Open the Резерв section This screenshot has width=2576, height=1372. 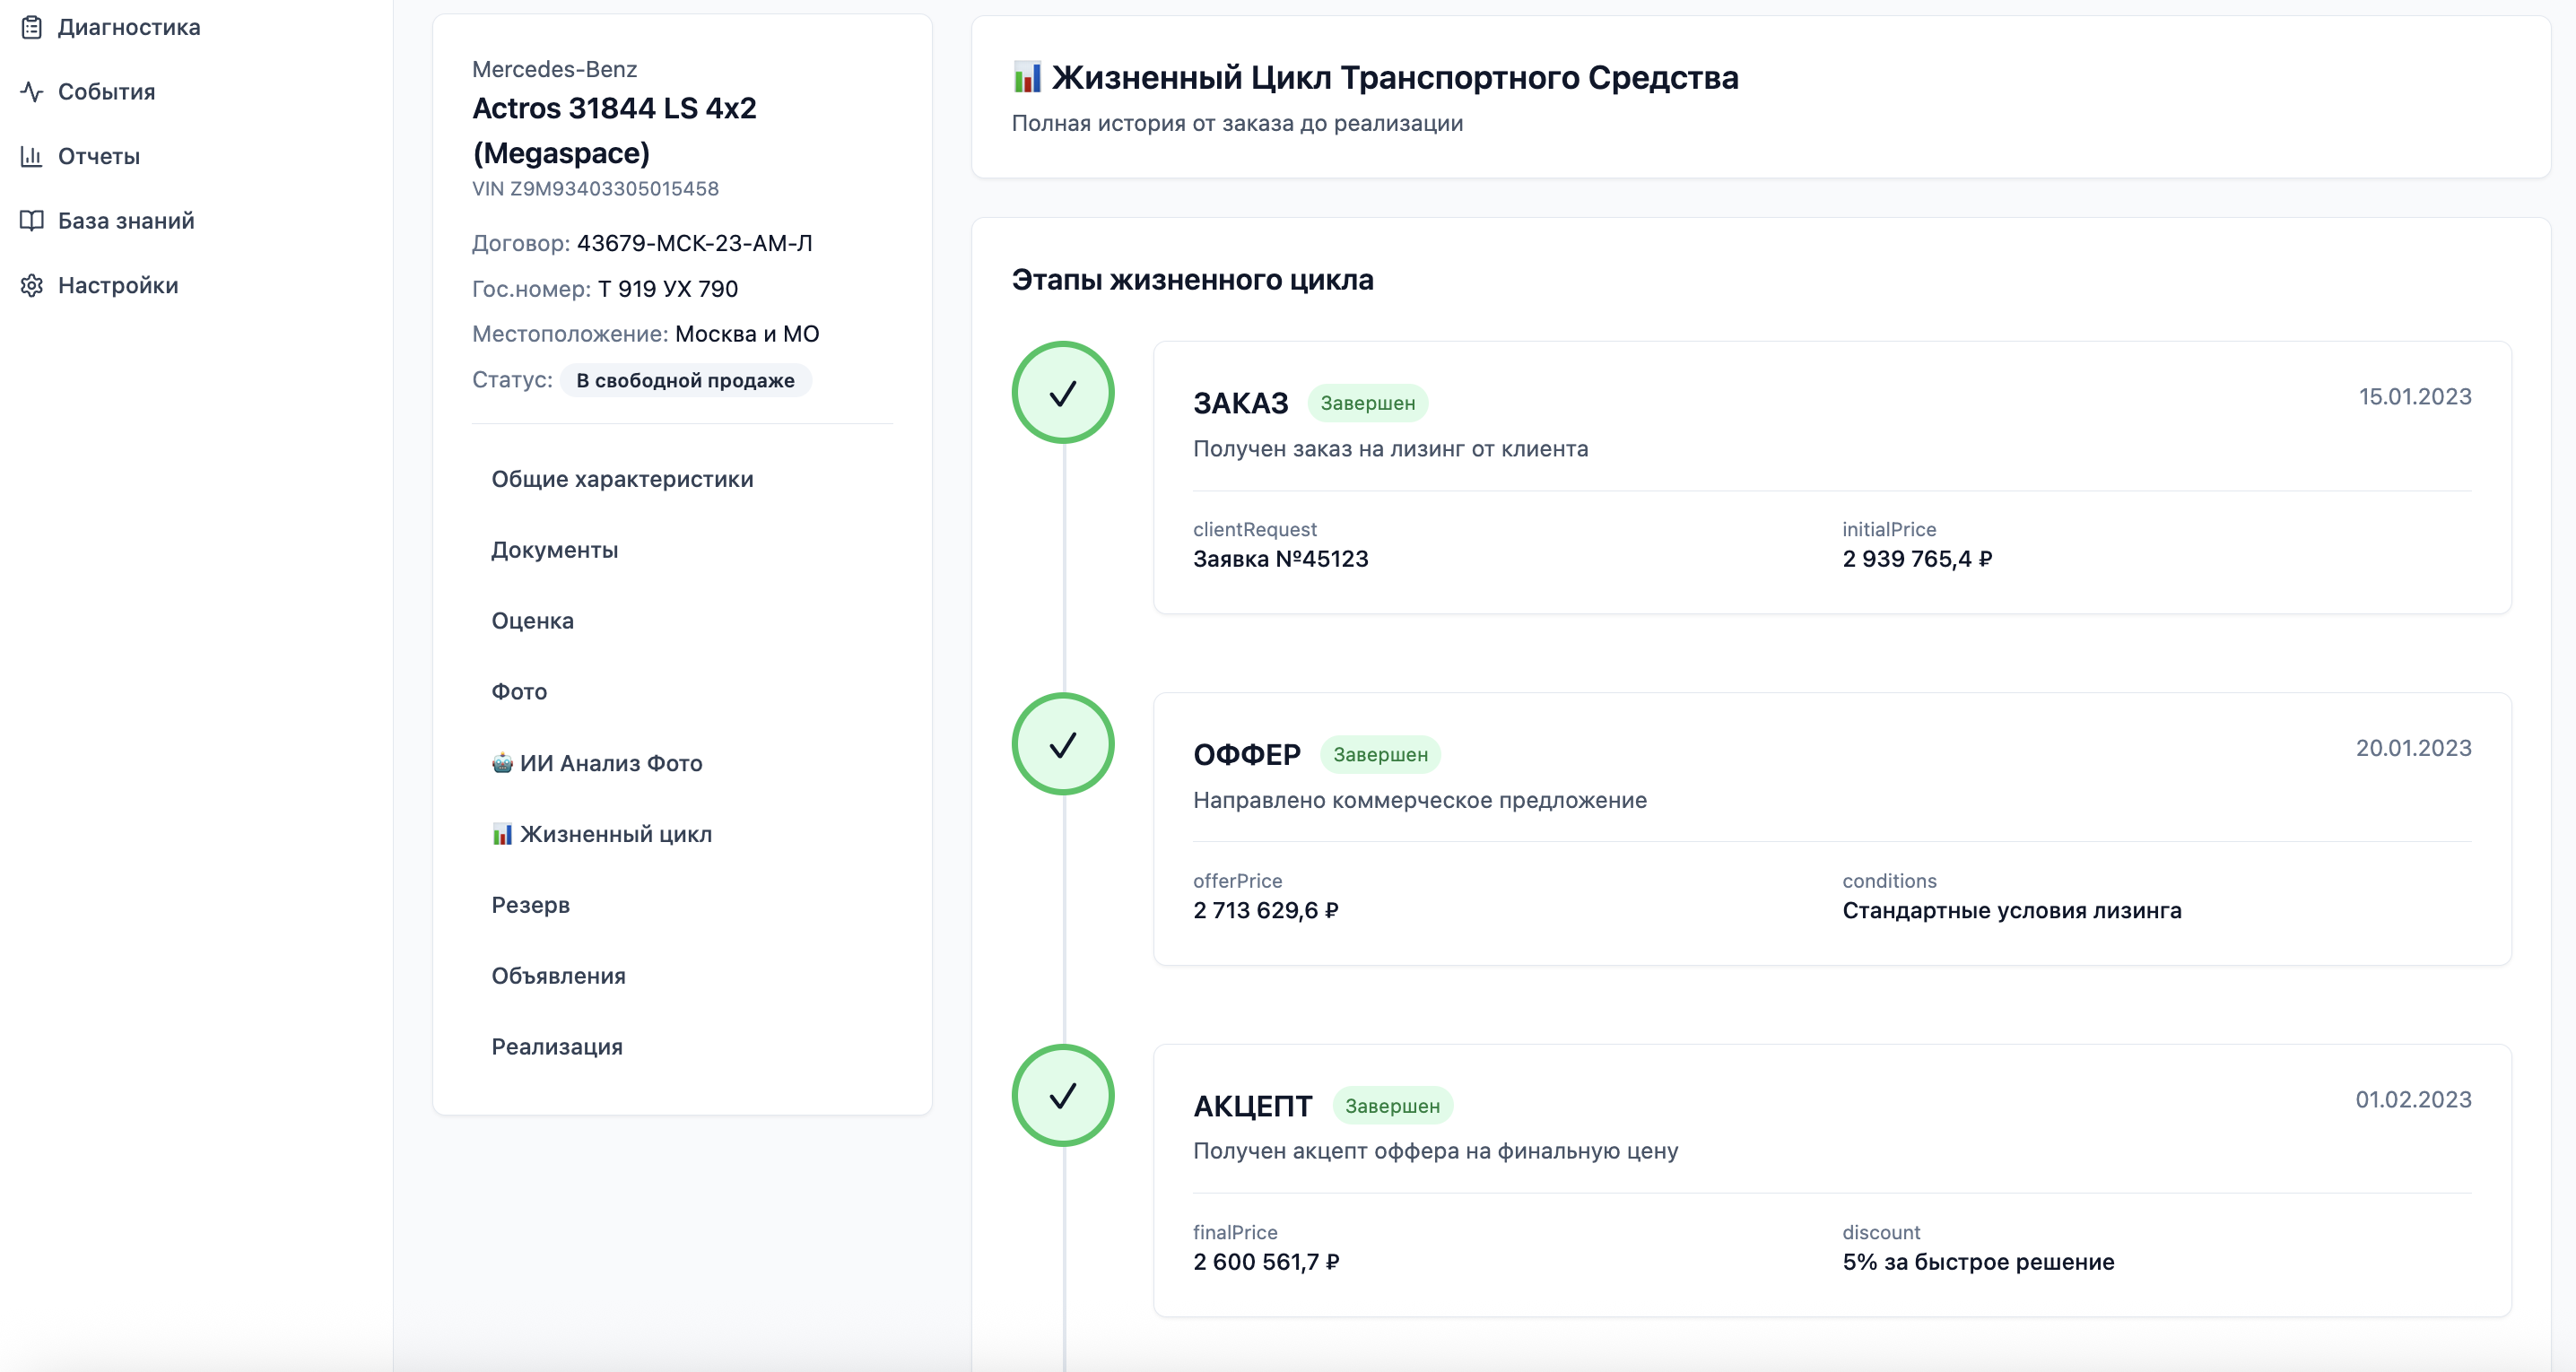[530, 905]
